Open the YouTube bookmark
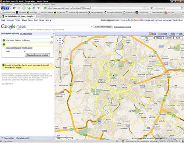The width and height of the screenshot is (184, 143). pos(169,12)
